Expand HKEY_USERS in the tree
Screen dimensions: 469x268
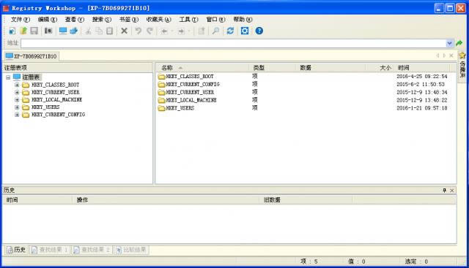click(17, 107)
